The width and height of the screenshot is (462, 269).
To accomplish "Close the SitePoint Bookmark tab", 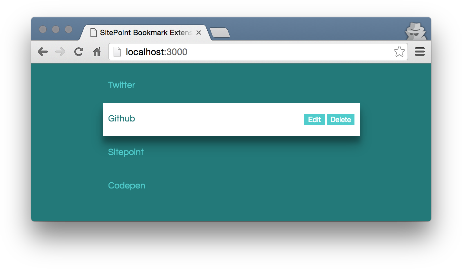I will [x=199, y=33].
